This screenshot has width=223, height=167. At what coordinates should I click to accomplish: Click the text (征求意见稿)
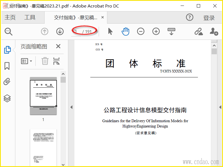[x=146, y=133]
